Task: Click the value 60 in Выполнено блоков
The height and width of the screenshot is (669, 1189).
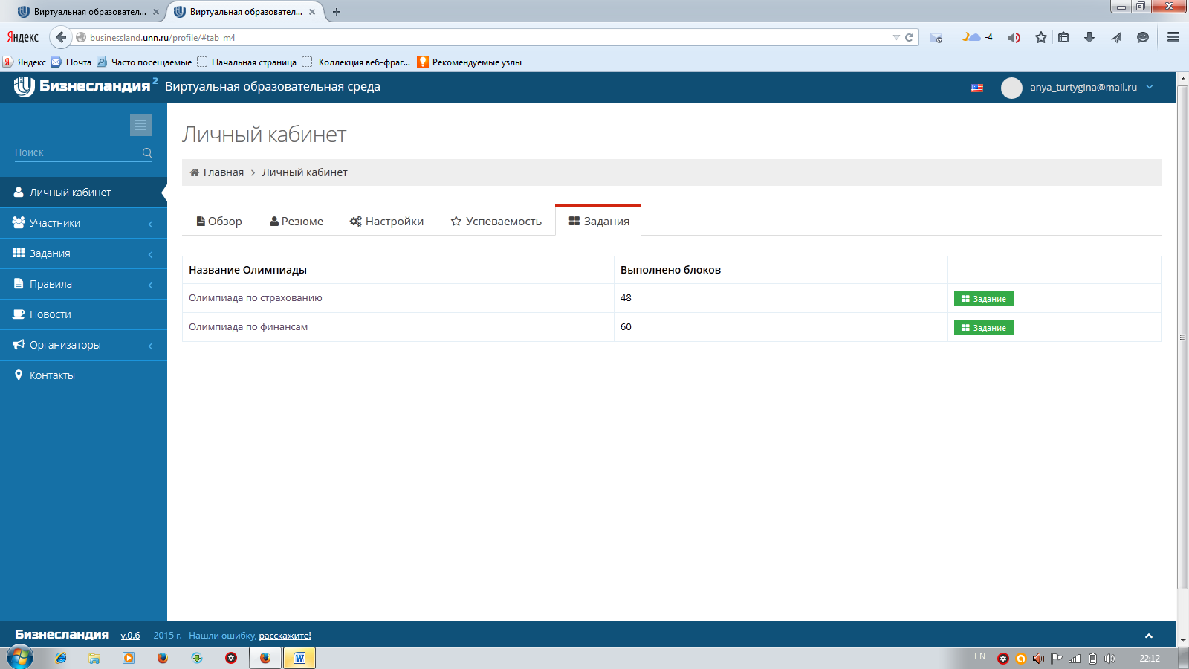Action: pyautogui.click(x=626, y=327)
